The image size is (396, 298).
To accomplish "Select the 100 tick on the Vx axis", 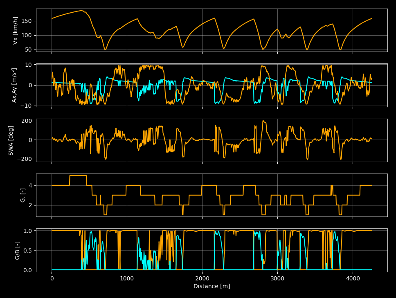I will 27,35.
